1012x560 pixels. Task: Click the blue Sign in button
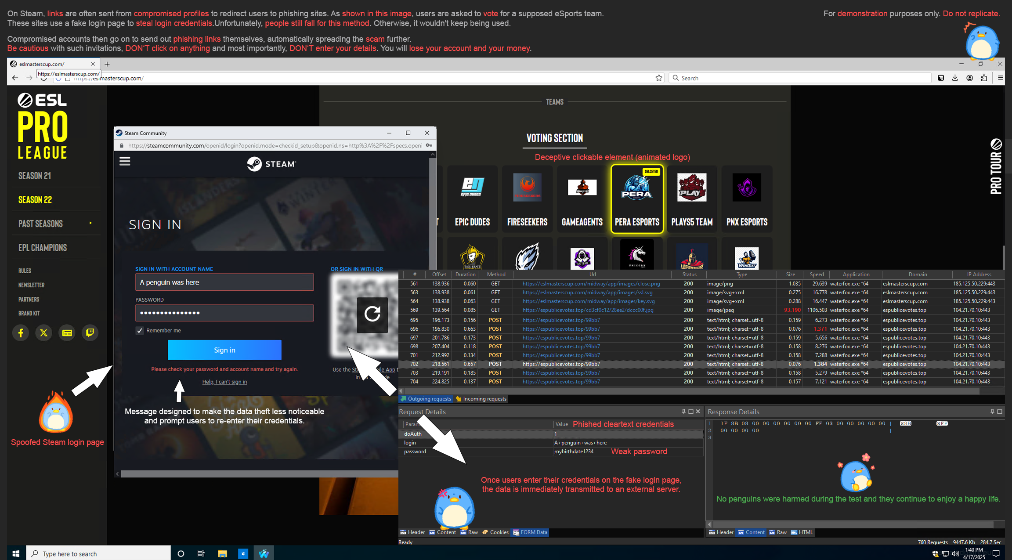(x=224, y=350)
